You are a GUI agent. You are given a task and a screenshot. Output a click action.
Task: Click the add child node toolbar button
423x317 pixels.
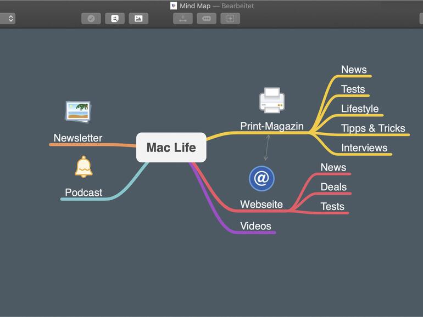click(x=183, y=19)
